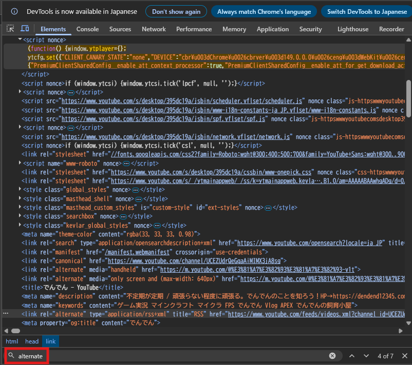
Task: Expand the searchbox style node
Action: pyautogui.click(x=20, y=216)
